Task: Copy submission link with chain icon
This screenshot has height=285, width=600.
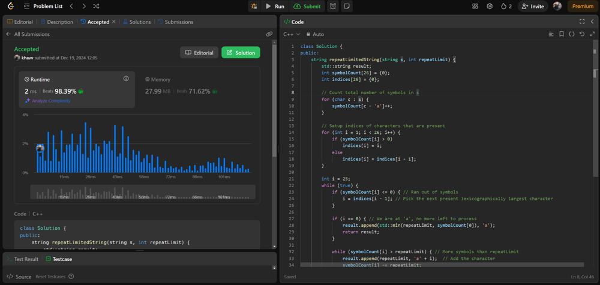Action: [x=269, y=34]
